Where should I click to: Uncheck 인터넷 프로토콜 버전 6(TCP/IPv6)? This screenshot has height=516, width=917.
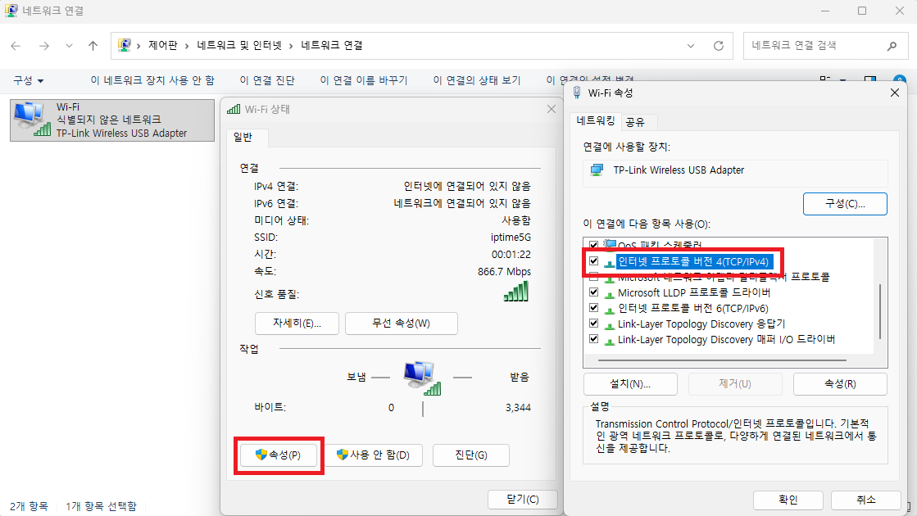(593, 307)
